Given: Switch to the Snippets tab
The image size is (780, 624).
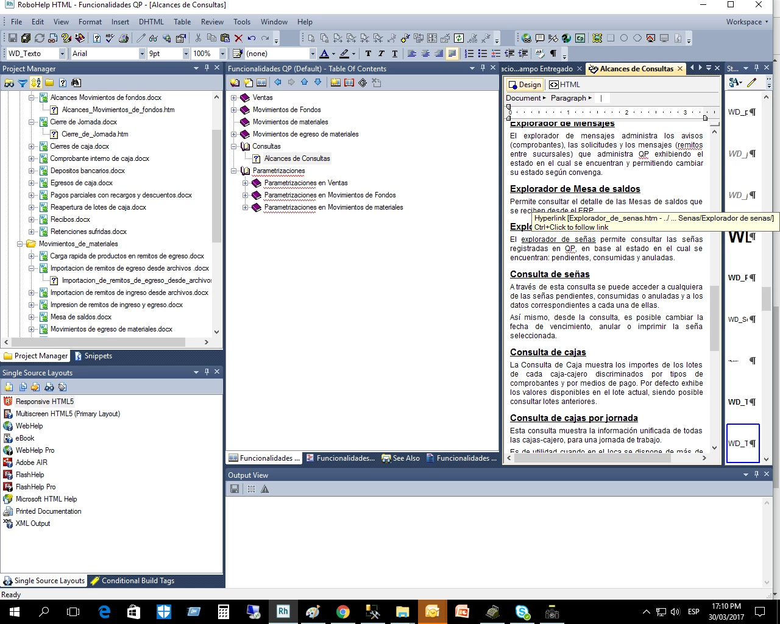Looking at the screenshot, I should pyautogui.click(x=93, y=356).
